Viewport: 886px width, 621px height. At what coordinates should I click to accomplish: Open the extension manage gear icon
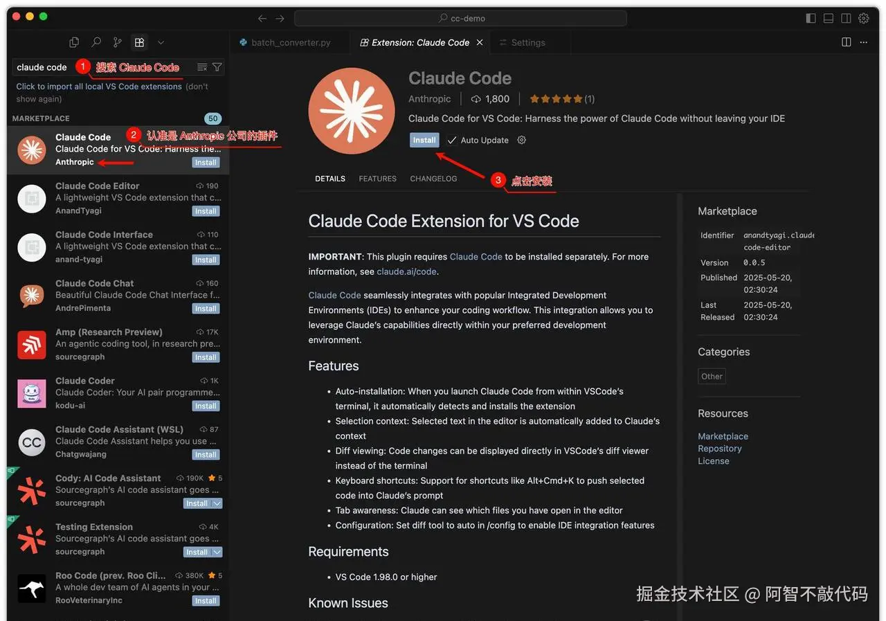point(522,140)
